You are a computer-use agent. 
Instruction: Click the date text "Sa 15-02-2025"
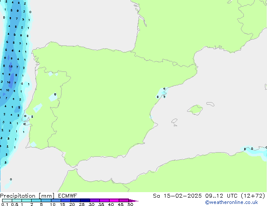click(x=177, y=196)
